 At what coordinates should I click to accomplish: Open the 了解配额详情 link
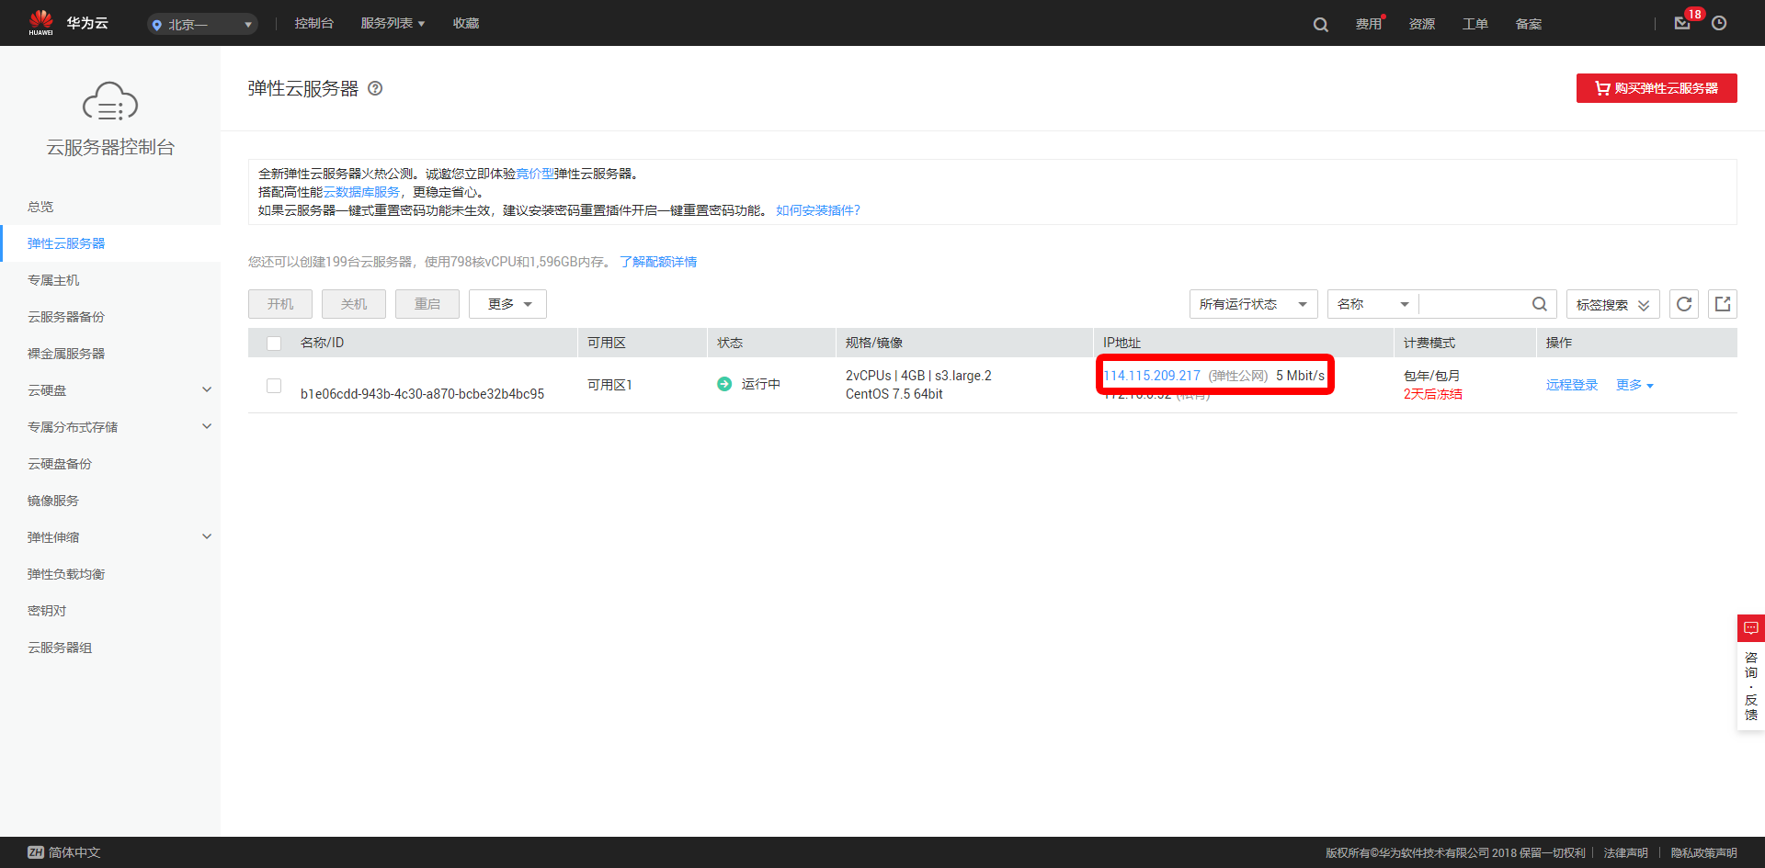coord(658,262)
